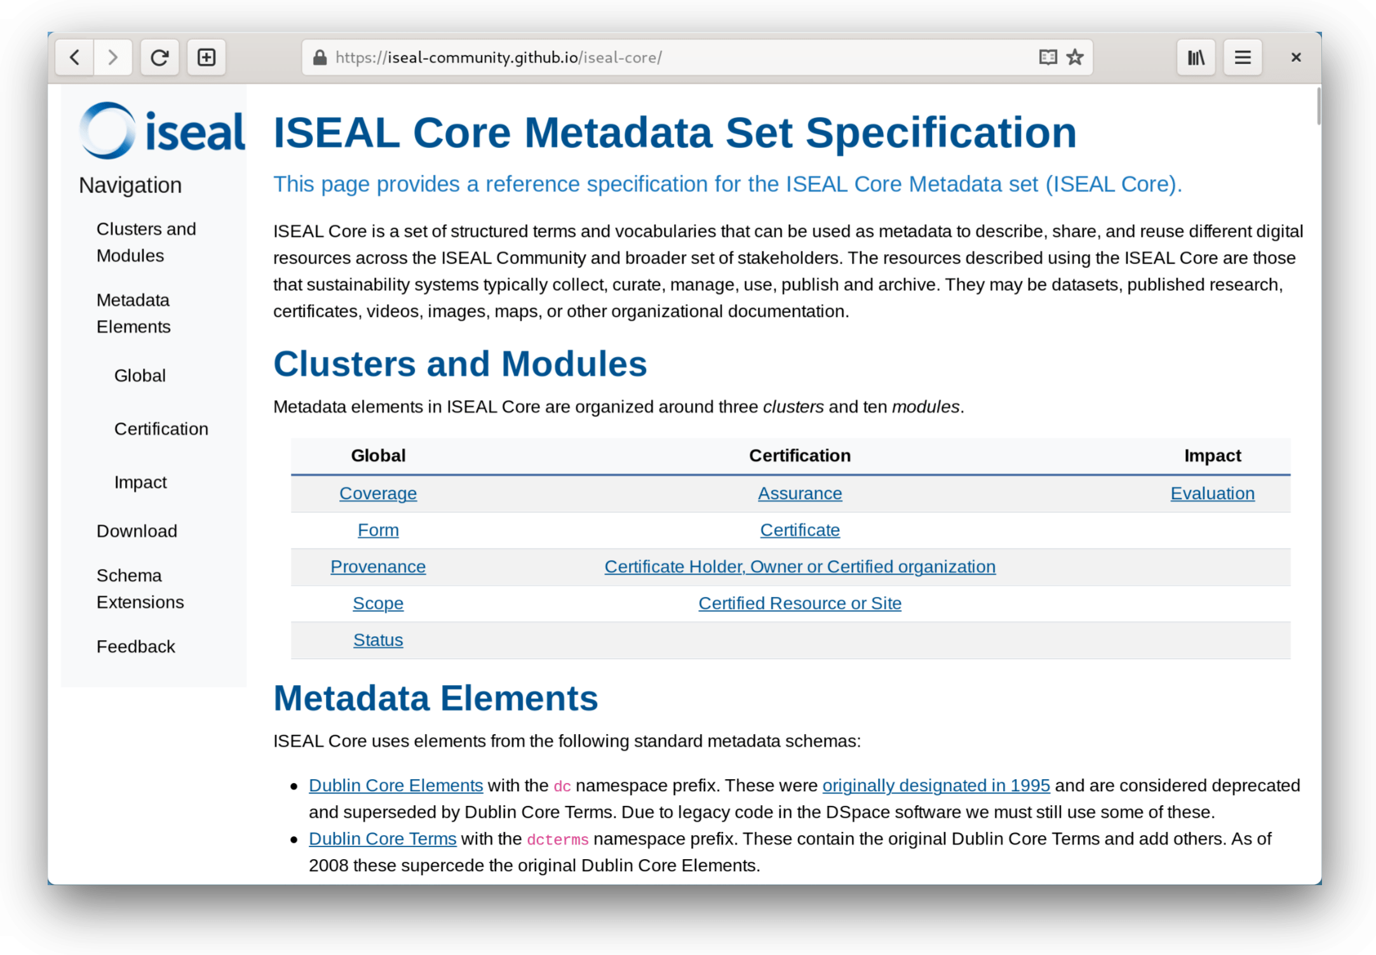Click the dcterms namespace code text
Image resolution: width=1376 pixels, height=955 pixels.
pos(558,839)
